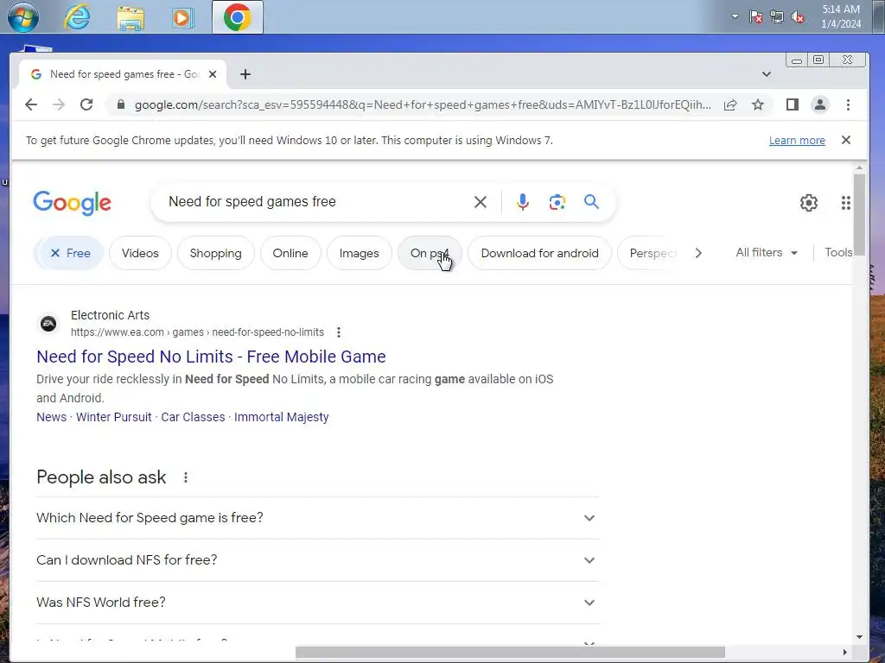This screenshot has height=663, width=885.
Task: Share this page icon in address bar
Action: [730, 104]
